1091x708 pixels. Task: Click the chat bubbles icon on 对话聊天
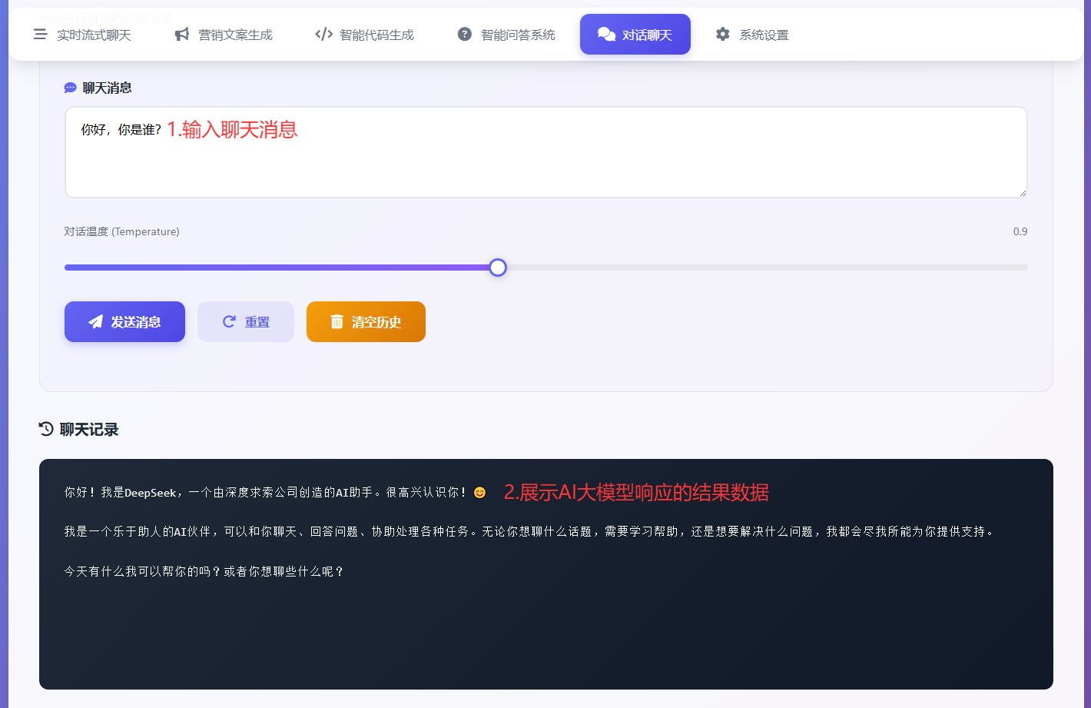tap(606, 35)
